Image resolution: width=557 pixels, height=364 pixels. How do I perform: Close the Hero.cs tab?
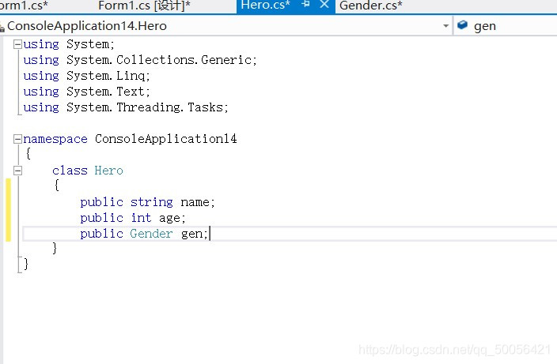click(324, 4)
